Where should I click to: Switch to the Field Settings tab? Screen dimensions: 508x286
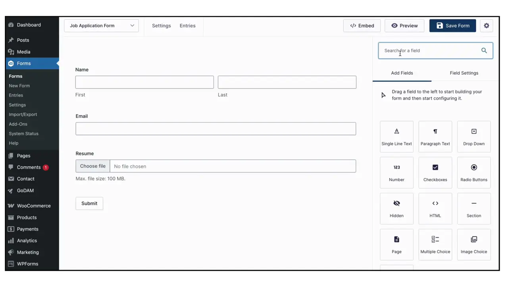[x=464, y=73]
